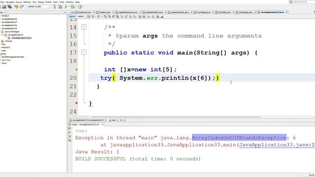The height and width of the screenshot is (177, 315).
Task: Close the Output JavaApplication33 (run) tab
Action: click(102, 124)
